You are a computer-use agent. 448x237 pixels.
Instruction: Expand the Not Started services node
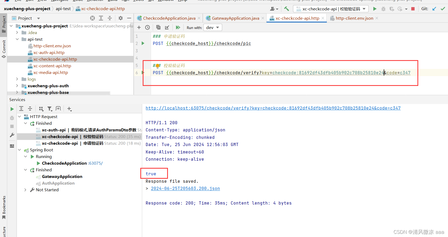pyautogui.click(x=26, y=190)
